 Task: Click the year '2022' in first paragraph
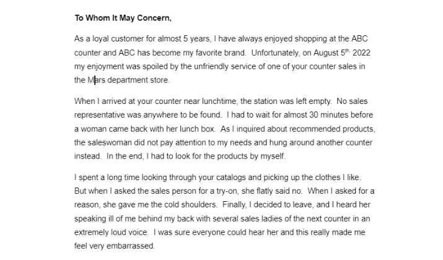361,53
